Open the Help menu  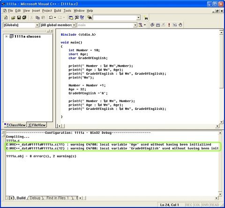click(90, 11)
